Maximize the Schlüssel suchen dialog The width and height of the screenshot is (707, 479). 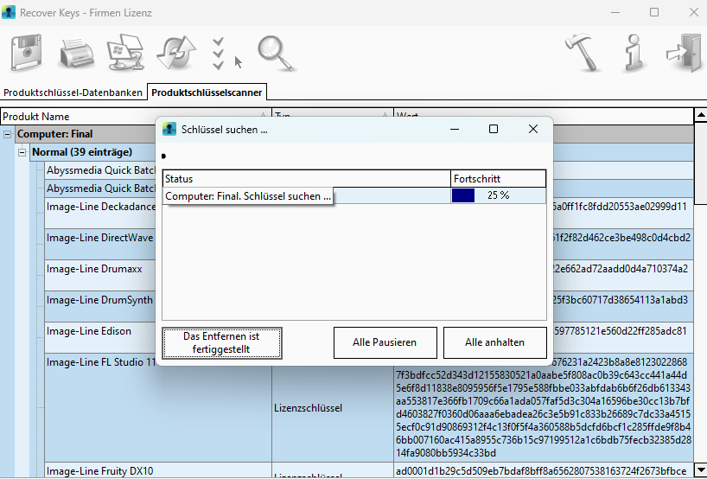[x=494, y=130]
